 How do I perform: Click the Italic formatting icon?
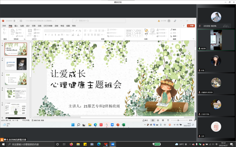pos(49,34)
